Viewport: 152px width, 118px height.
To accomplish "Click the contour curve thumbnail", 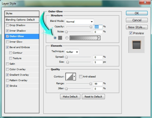I will tap(69, 77).
